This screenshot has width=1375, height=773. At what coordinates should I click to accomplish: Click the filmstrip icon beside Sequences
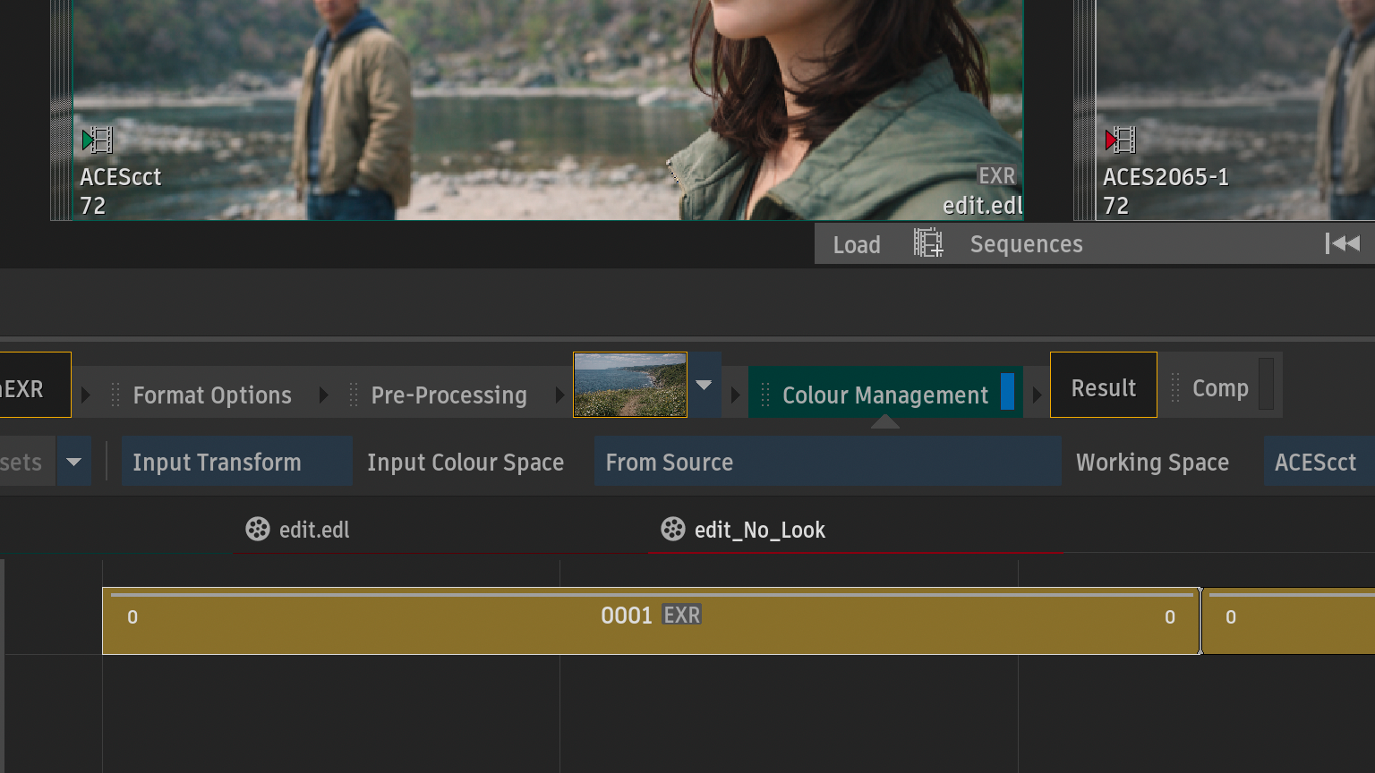click(927, 243)
